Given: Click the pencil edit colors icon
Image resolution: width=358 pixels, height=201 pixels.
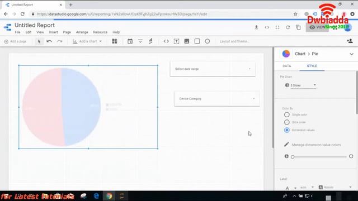Looking at the screenshot, I should (286, 145).
